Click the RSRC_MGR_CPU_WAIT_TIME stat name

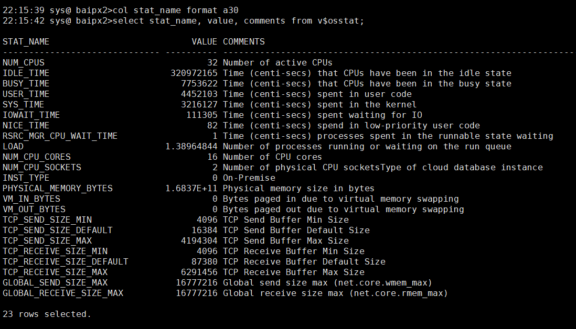(60, 136)
